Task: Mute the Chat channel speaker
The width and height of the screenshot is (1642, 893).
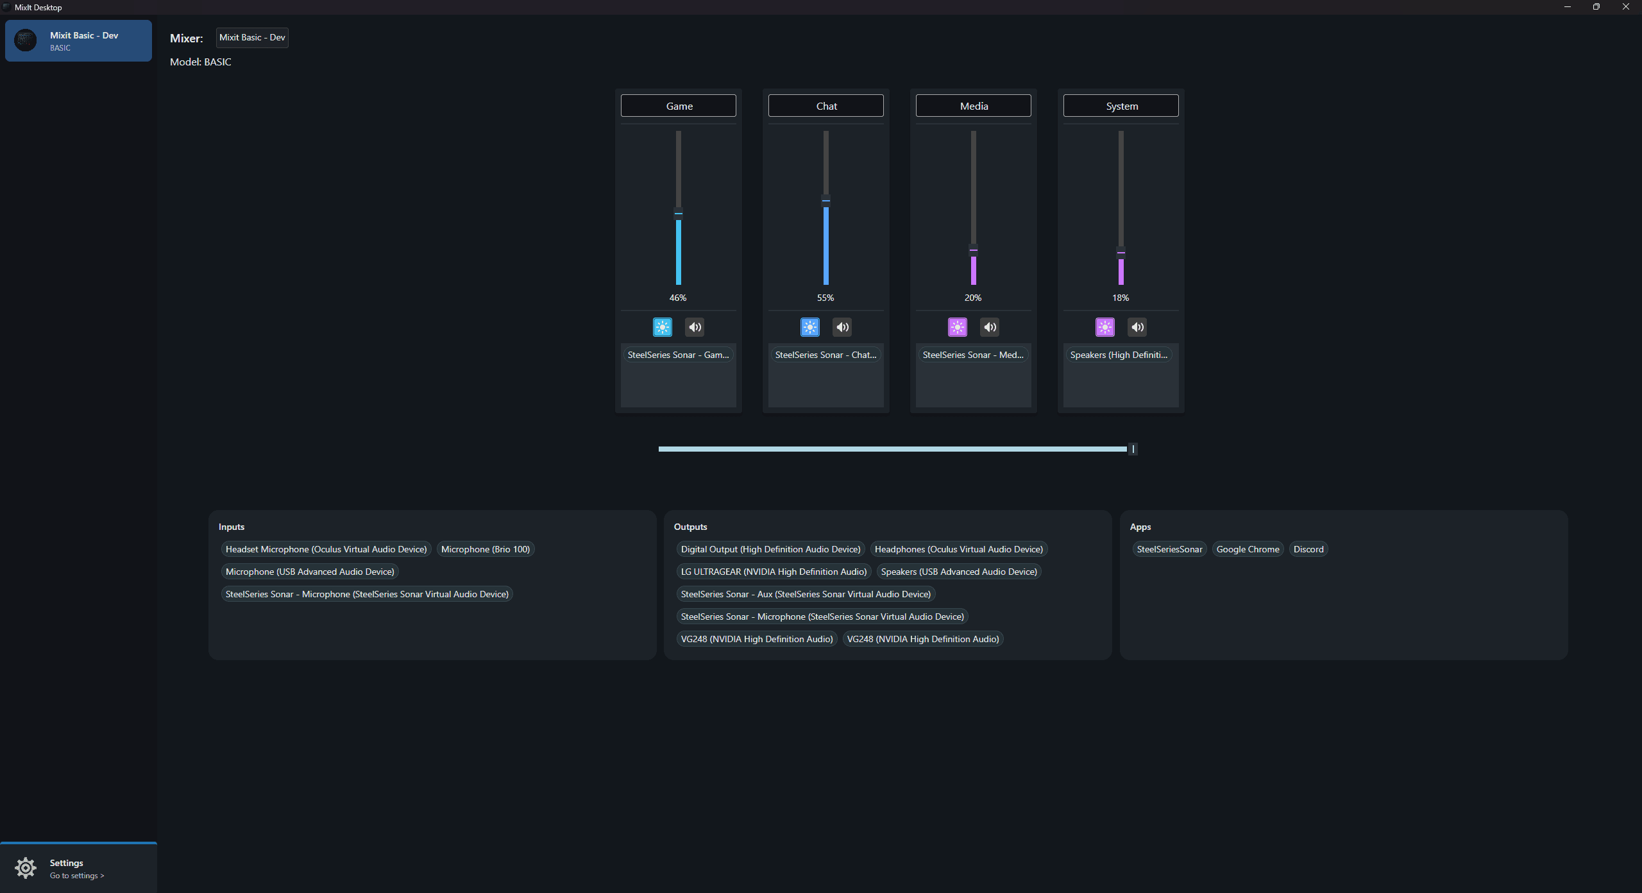Action: [x=842, y=327]
